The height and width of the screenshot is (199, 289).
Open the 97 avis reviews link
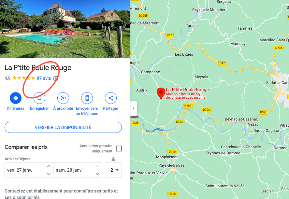[x=44, y=78]
